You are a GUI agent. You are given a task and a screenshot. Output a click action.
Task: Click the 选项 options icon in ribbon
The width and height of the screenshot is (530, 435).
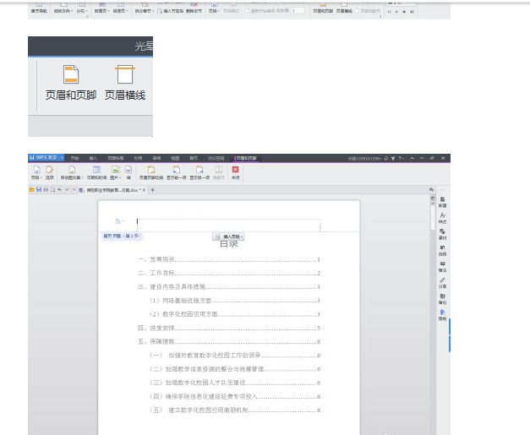click(x=50, y=172)
